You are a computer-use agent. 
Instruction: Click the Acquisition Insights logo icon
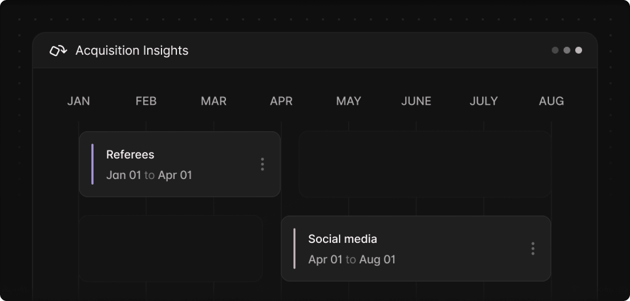point(58,51)
